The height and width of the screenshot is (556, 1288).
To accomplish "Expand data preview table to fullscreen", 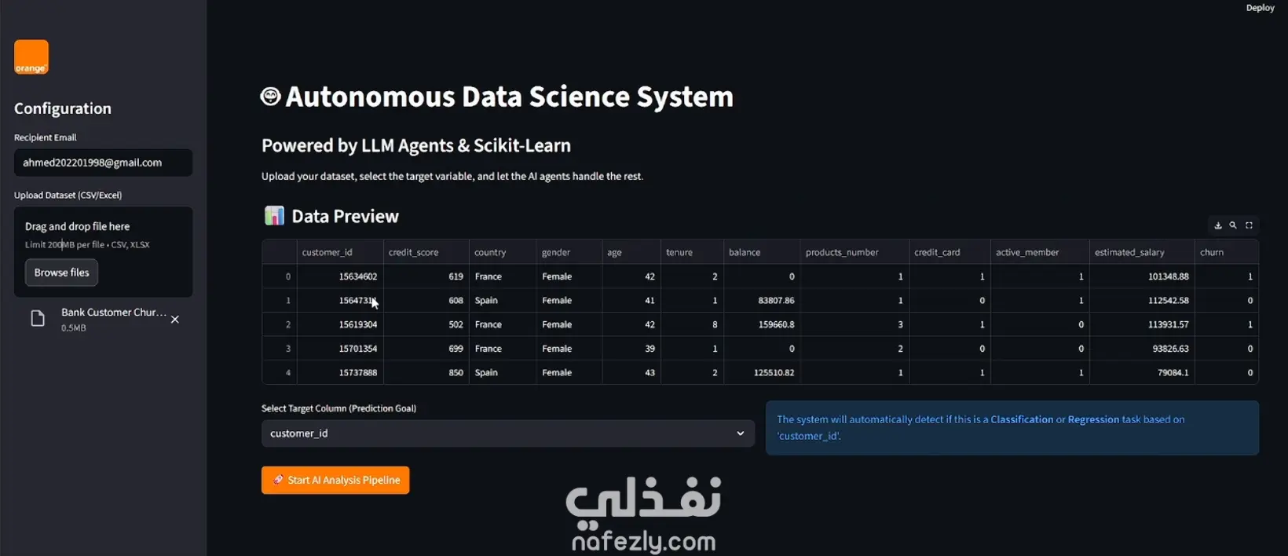I will click(x=1249, y=225).
